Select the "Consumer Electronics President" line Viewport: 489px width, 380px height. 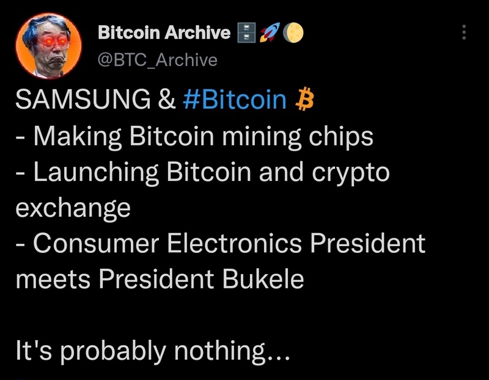220,243
